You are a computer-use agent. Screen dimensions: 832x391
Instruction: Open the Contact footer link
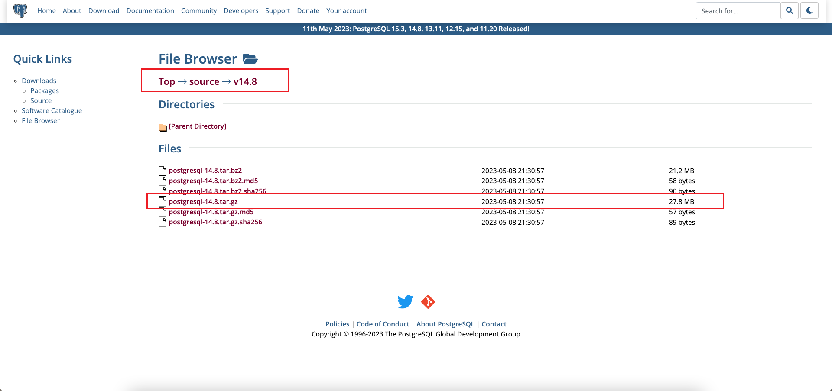494,324
